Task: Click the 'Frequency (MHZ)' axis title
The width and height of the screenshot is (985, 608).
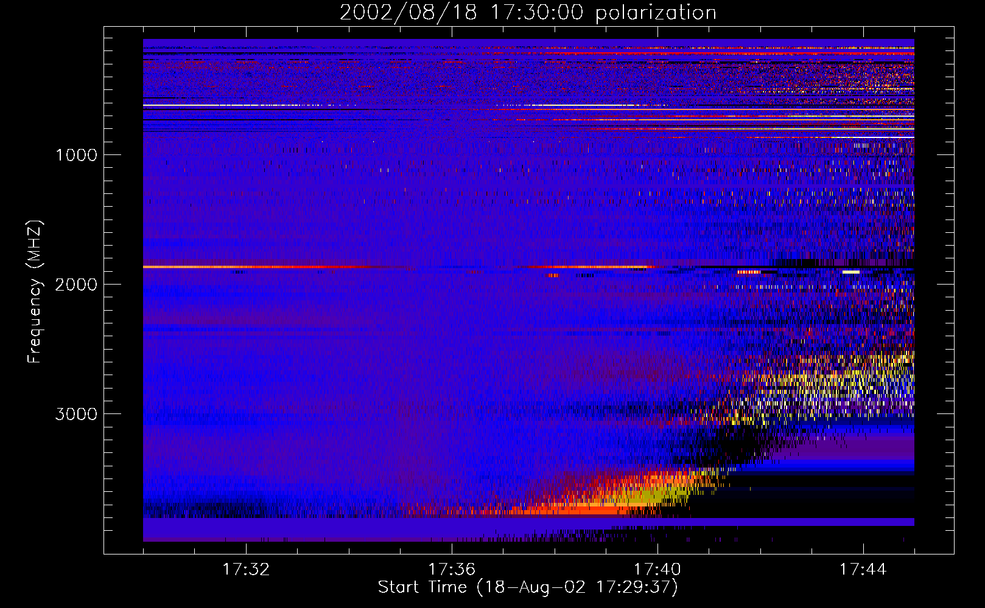Action: 34,292
